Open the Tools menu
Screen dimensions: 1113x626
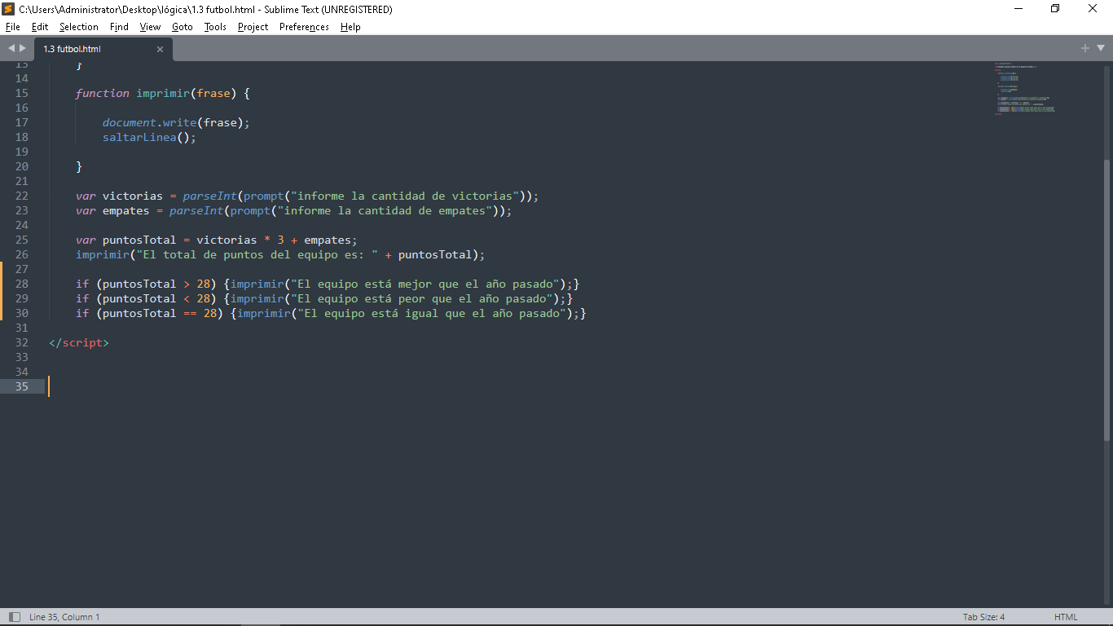point(215,27)
